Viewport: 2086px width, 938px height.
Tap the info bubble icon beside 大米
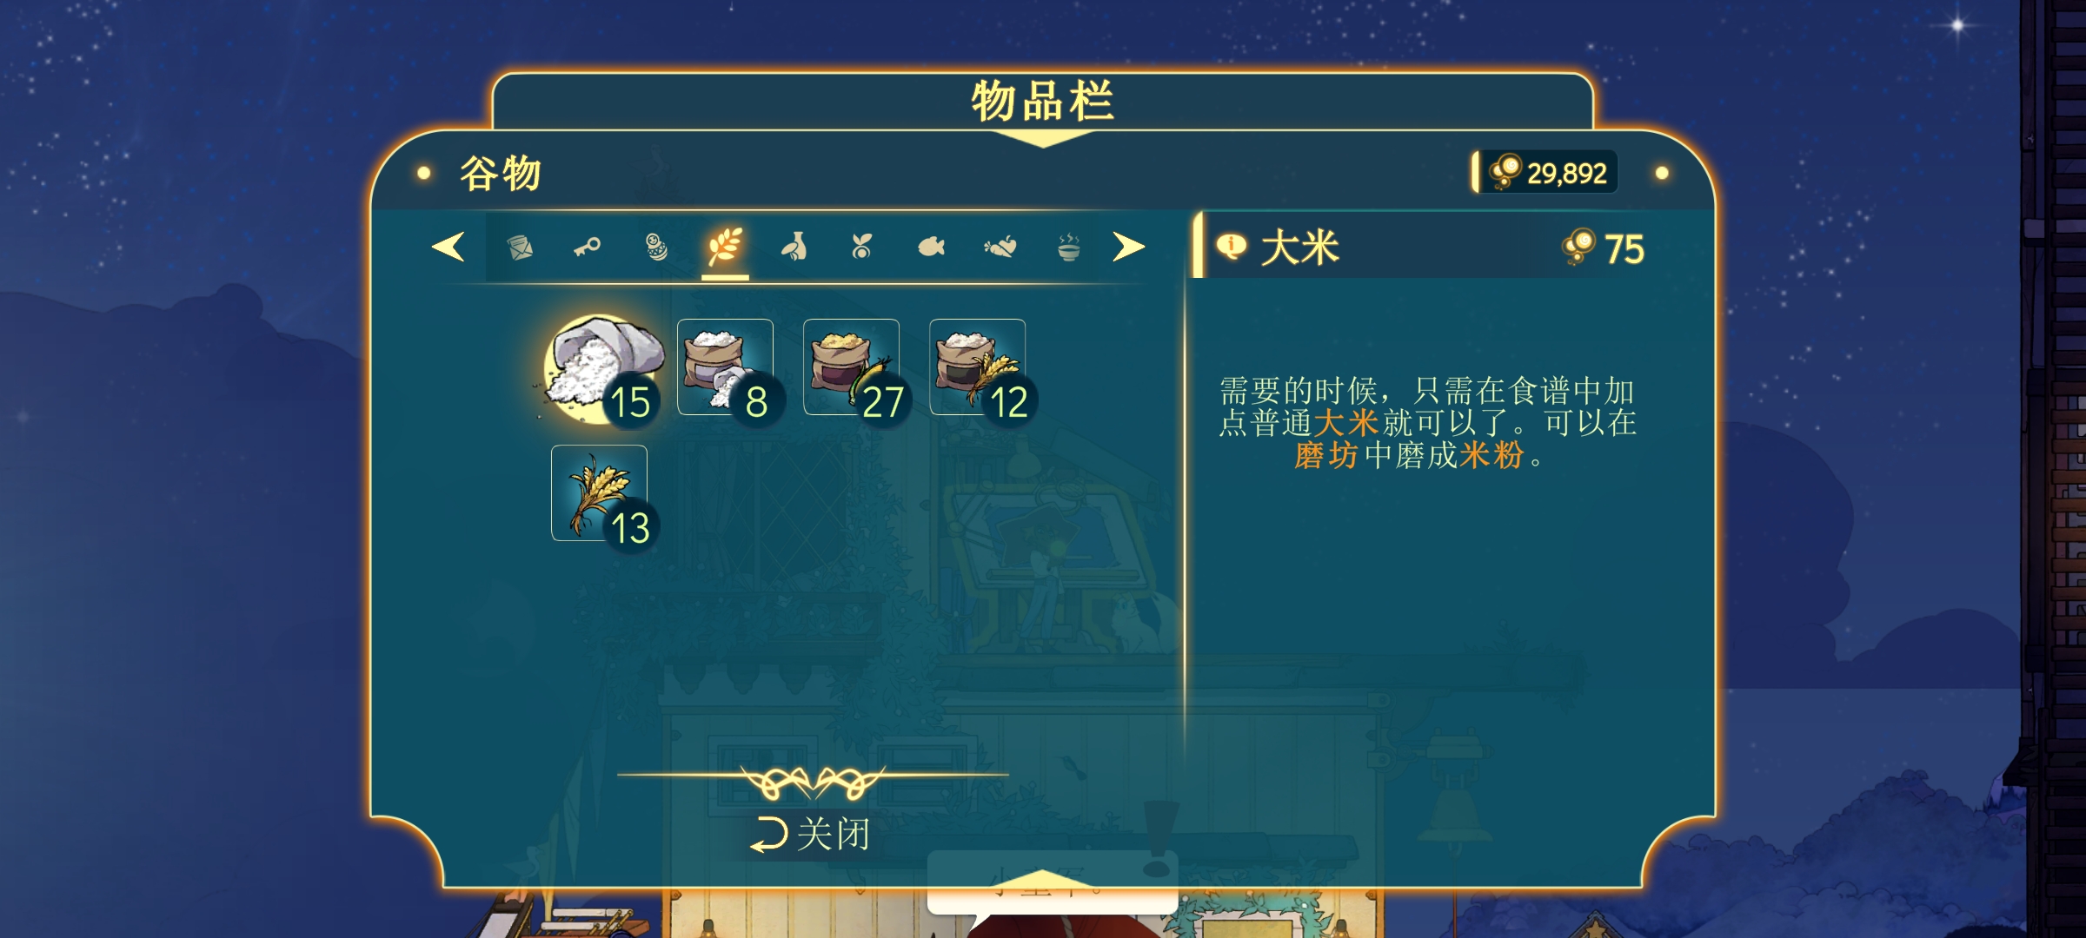click(x=1231, y=248)
